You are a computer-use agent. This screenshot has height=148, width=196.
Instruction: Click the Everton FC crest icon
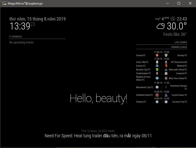[x=157, y=66]
